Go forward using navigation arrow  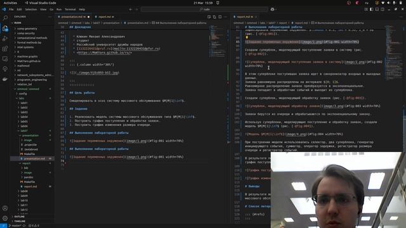click(137, 9)
